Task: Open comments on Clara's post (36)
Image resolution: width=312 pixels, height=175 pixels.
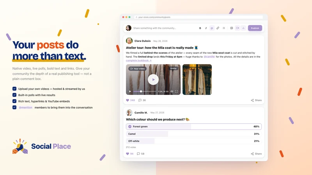Action: [x=142, y=100]
